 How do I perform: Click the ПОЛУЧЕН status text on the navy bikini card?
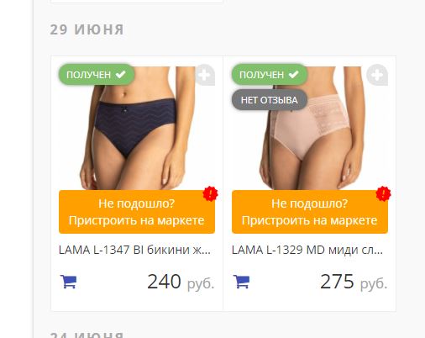[89, 75]
